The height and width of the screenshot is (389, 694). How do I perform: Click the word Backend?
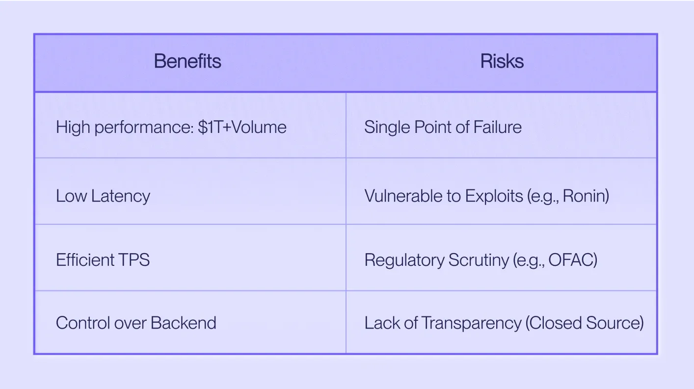coord(184,323)
